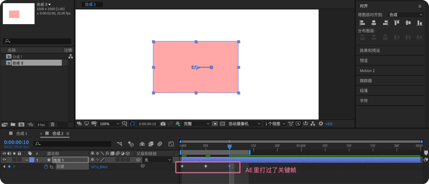Delete the selected project item via trash
Screen dimensions: 429x184
click(53, 124)
